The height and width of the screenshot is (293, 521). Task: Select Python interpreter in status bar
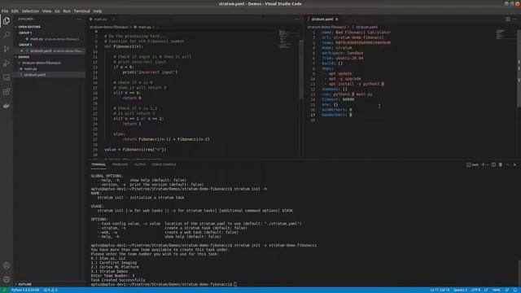pos(25,290)
